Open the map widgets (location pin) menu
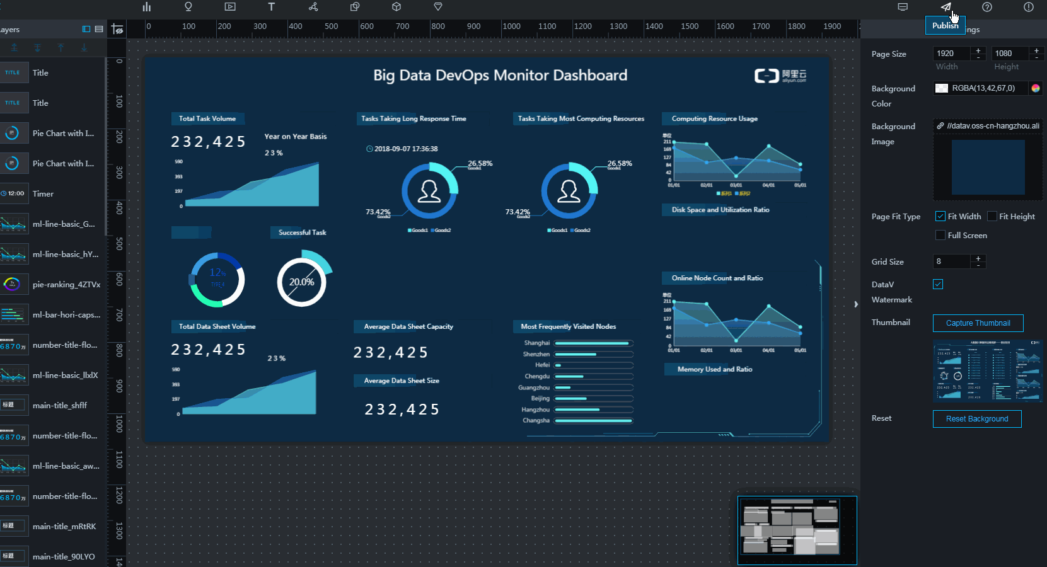 coord(188,7)
